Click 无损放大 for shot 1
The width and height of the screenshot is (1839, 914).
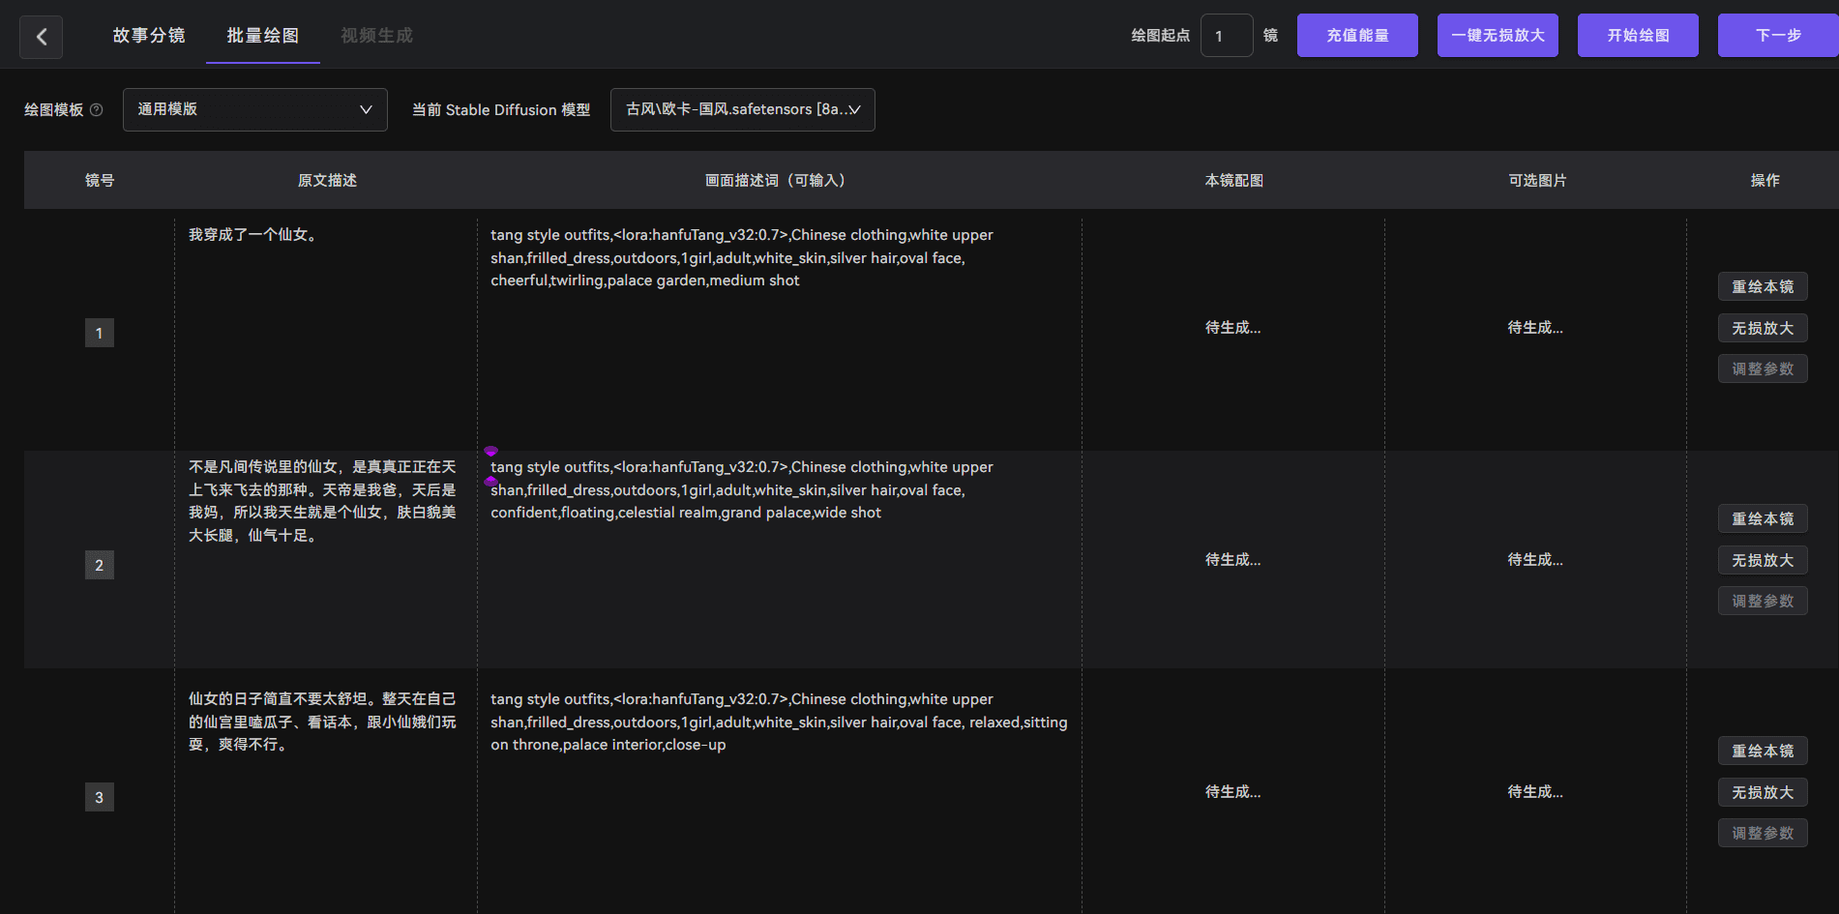(x=1763, y=328)
